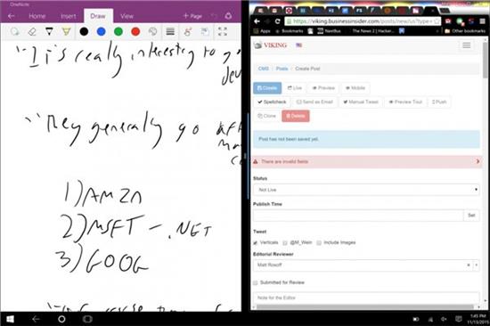The width and height of the screenshot is (490, 326).
Task: Toggle the Verticals tweet checkbox
Action: [256, 243]
